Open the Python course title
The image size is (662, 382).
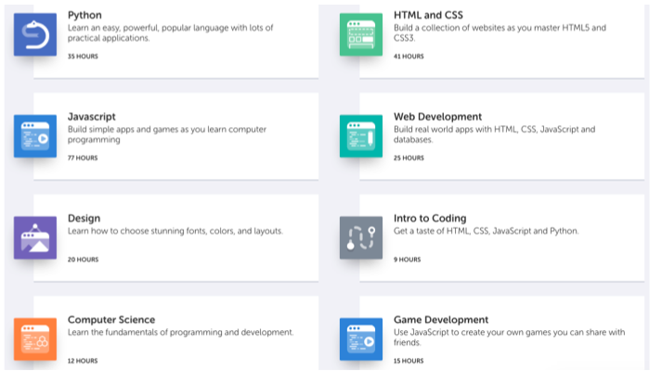[x=86, y=16]
